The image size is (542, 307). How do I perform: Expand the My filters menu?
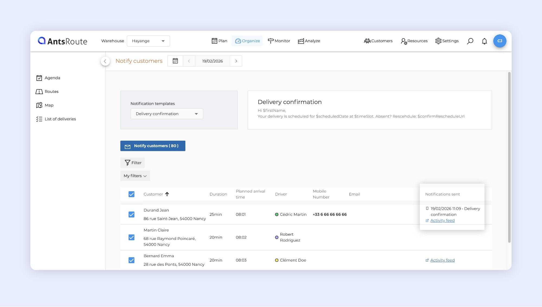point(135,176)
